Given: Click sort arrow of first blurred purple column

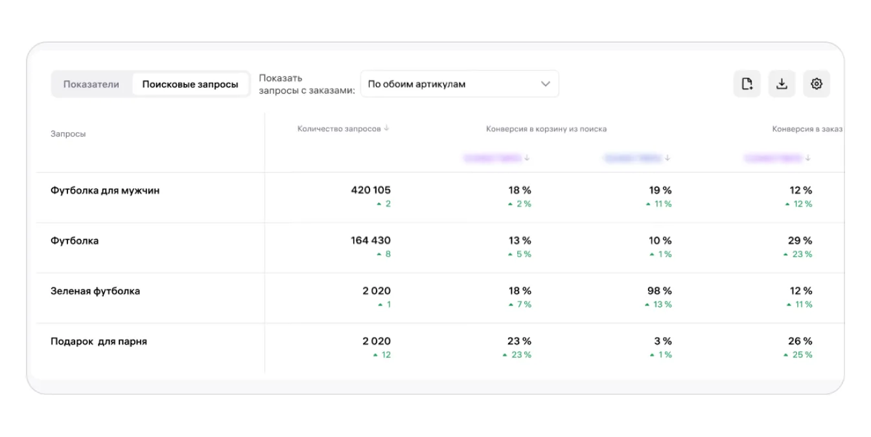Looking at the screenshot, I should [x=528, y=158].
